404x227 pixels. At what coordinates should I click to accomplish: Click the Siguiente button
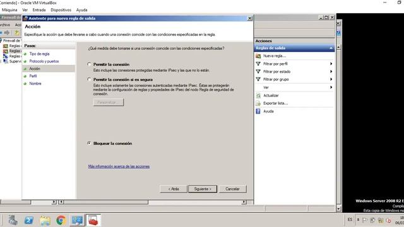[203, 189]
